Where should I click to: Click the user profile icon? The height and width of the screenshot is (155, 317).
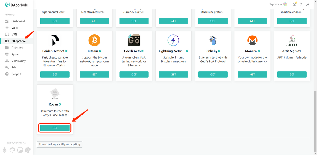tap(308, 4)
